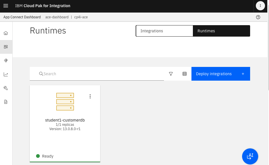This screenshot has width=269, height=165.
Task: Click the filter funnel icon
Action: 171,74
